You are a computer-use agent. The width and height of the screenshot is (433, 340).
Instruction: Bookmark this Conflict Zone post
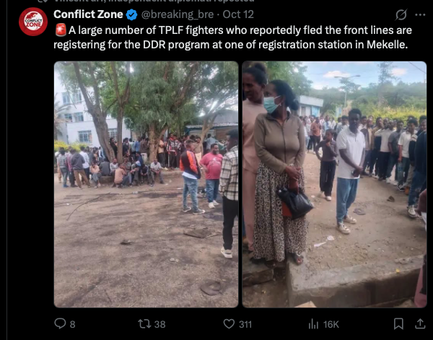click(x=398, y=323)
